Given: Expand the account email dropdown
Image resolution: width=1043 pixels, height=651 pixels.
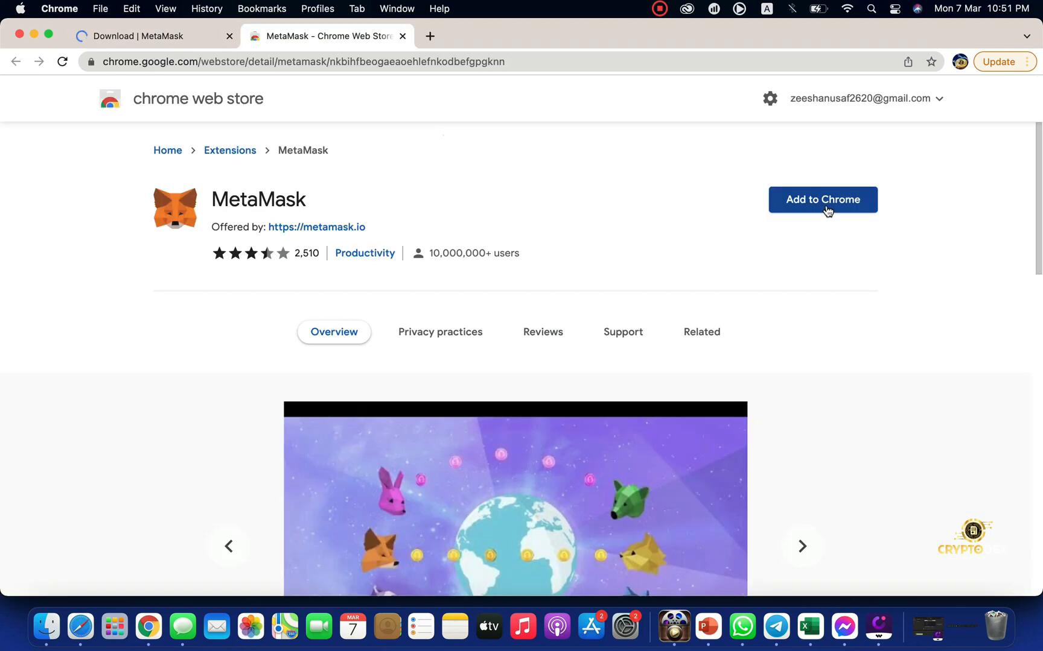Looking at the screenshot, I should 939,99.
